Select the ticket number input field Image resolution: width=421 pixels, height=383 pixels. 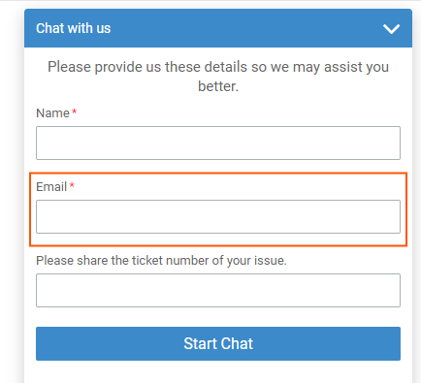click(218, 290)
